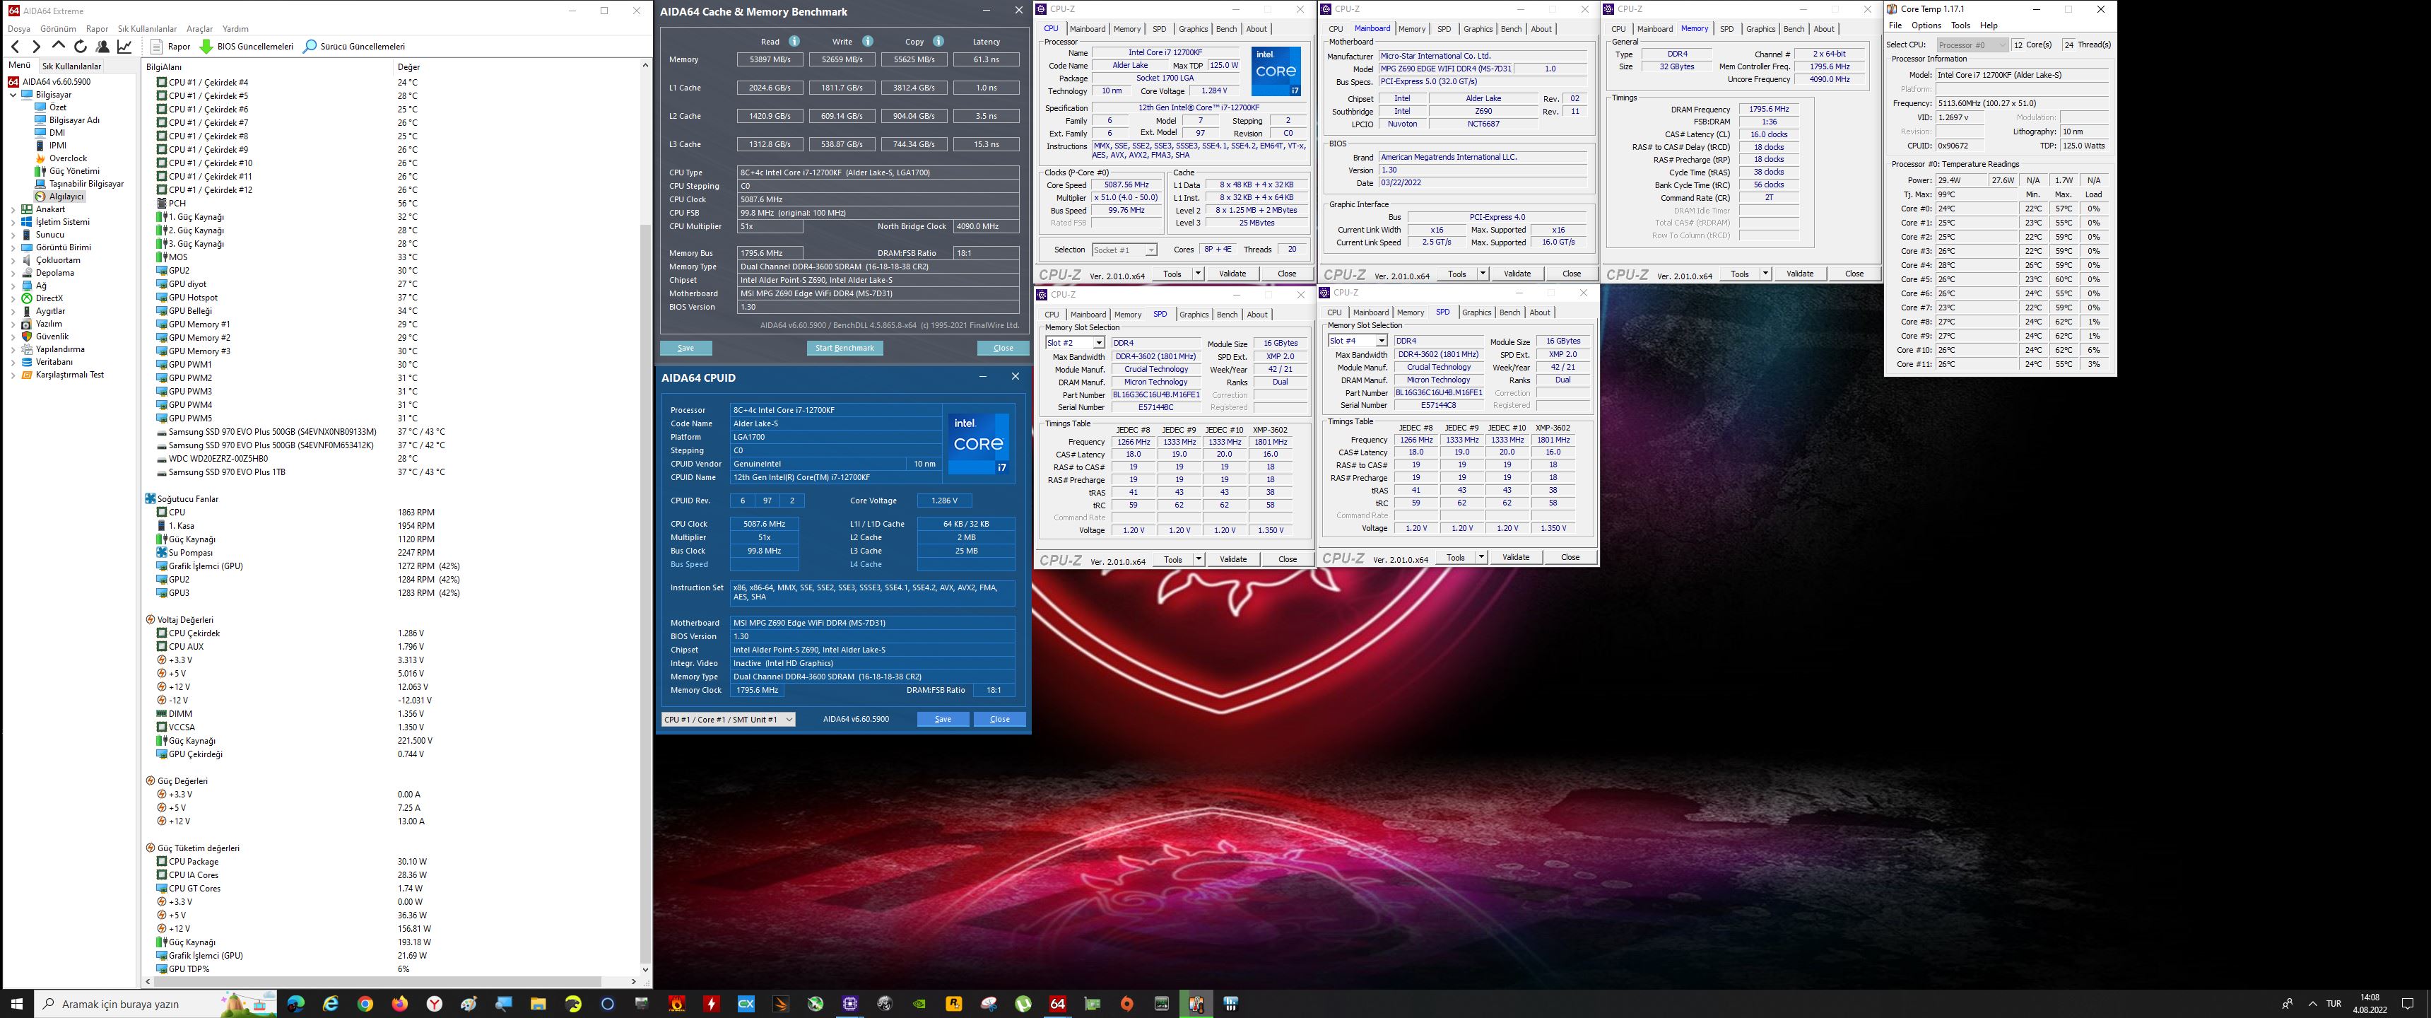Viewport: 2431px width, 1018px height.
Task: Save the Cache & Memory Benchmark results
Action: (x=686, y=349)
